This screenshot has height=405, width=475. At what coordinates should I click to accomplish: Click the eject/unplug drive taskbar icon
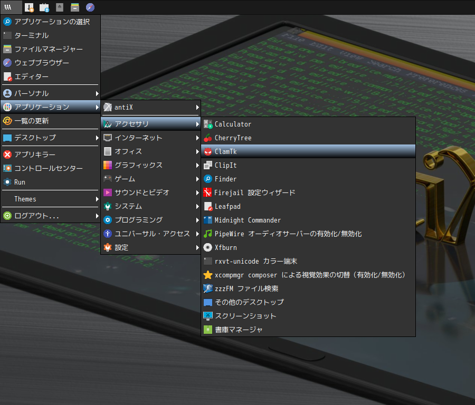click(60, 7)
